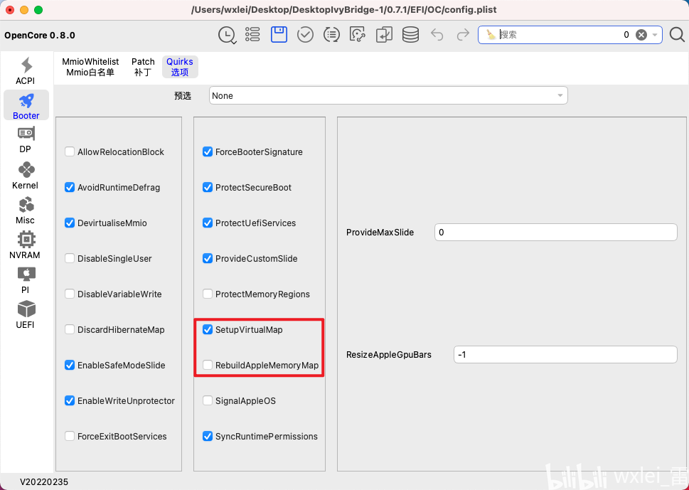689x490 pixels.
Task: Open the ACPI section in sidebar
Action: pyautogui.click(x=26, y=70)
